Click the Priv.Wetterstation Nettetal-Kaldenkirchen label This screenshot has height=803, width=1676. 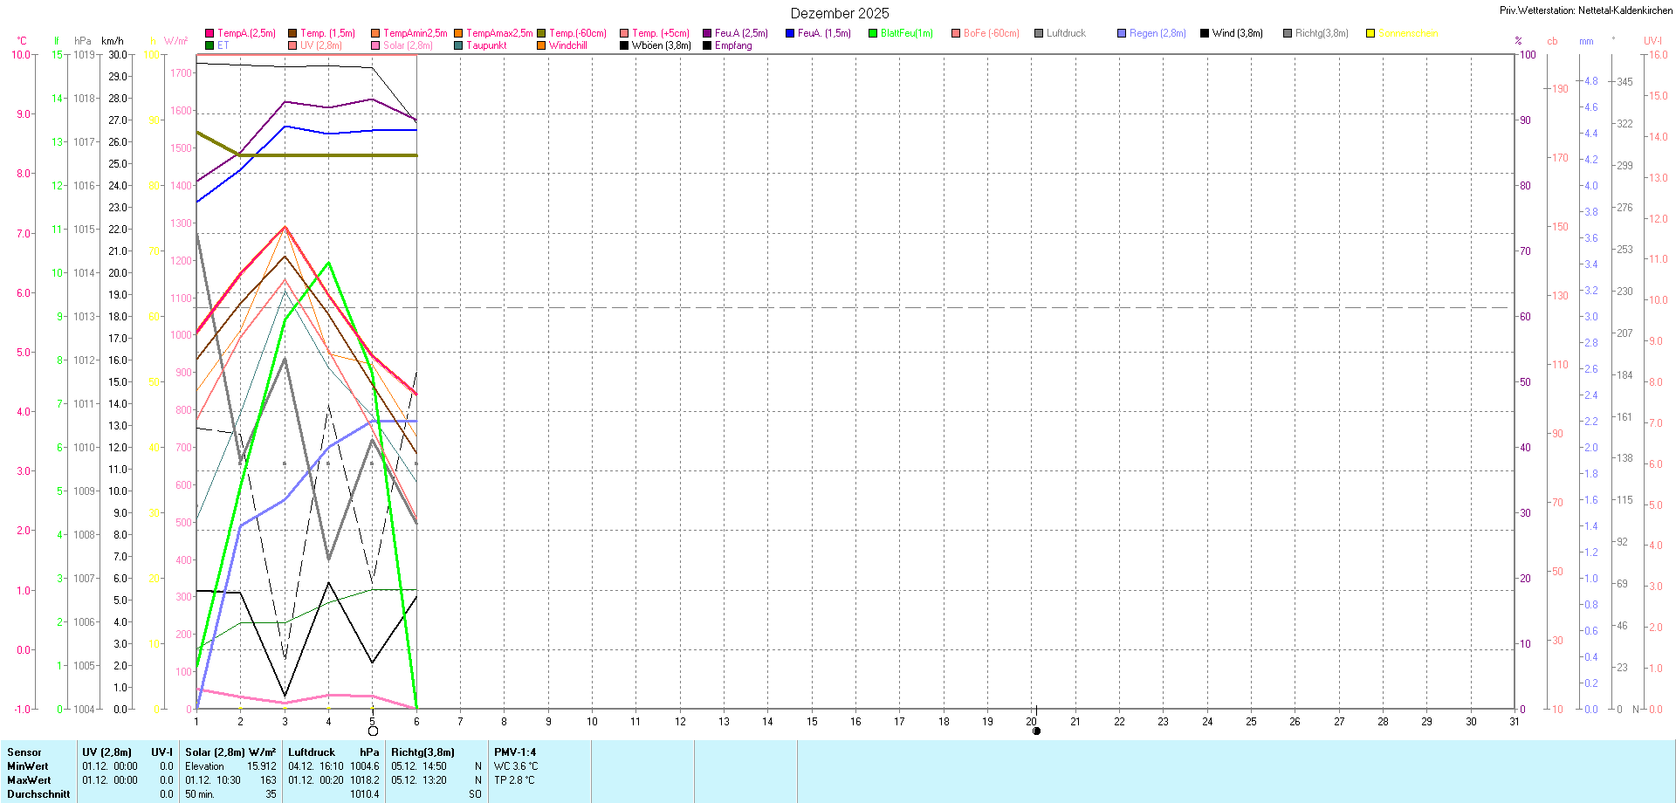pyautogui.click(x=1585, y=10)
